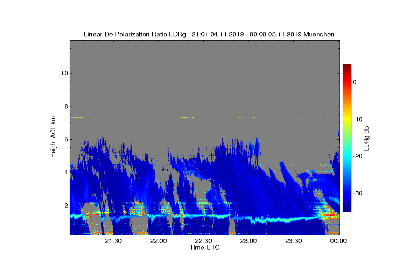Click the 23:30 time tick label
Viewport: 420px width, 280px height.
coord(294,241)
